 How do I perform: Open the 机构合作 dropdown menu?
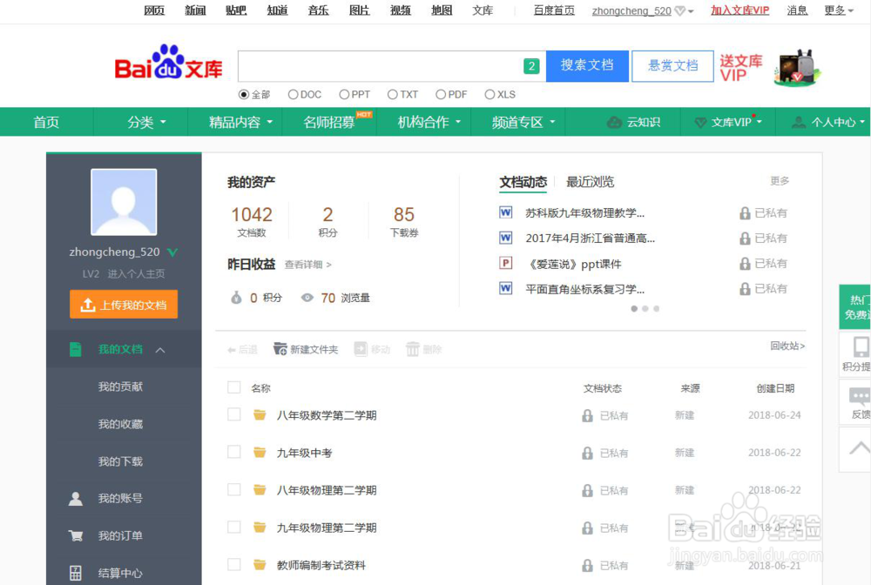(429, 122)
